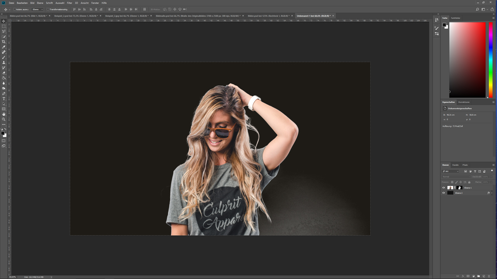Click the foreground color swatch in toolbar
Image resolution: width=497 pixels, height=279 pixels.
coord(3,133)
